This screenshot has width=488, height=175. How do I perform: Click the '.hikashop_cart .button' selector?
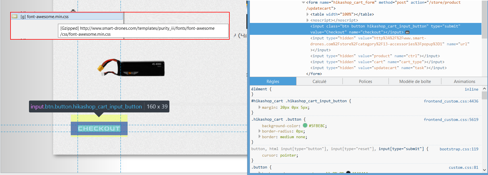276,119
